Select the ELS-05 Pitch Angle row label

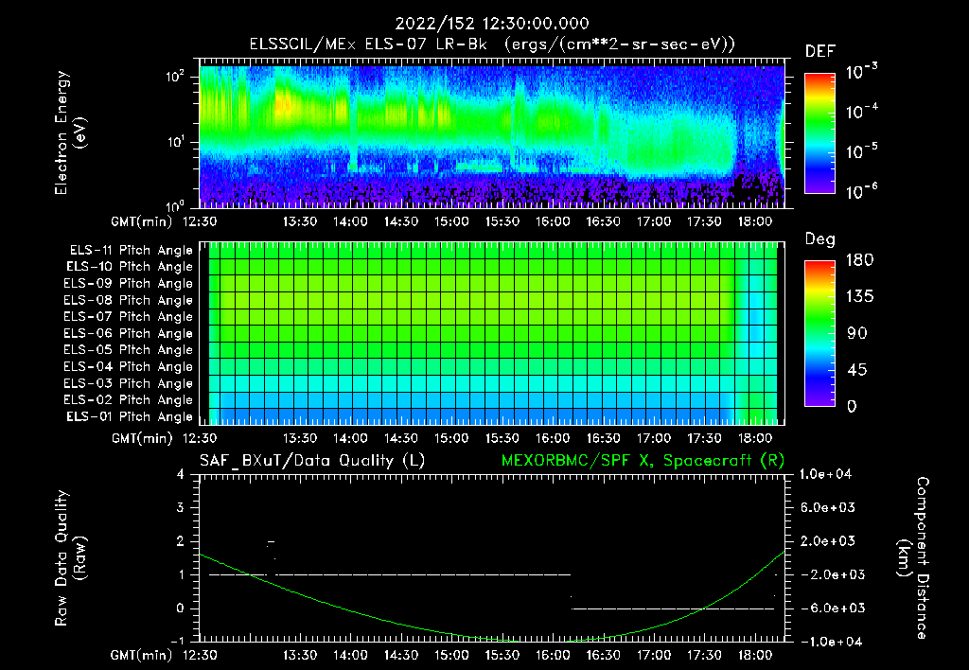(x=129, y=350)
